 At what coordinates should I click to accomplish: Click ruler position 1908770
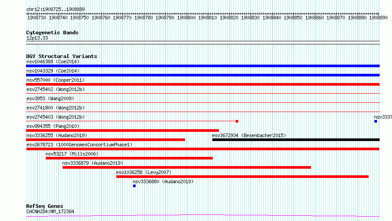[x=122, y=18]
